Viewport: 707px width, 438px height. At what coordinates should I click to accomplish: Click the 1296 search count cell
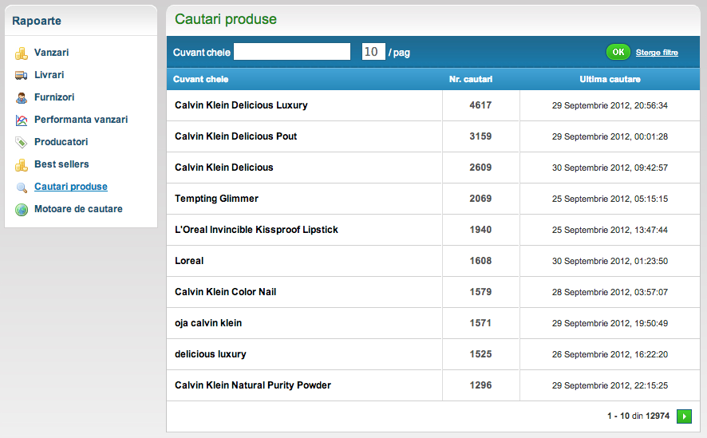pyautogui.click(x=480, y=385)
